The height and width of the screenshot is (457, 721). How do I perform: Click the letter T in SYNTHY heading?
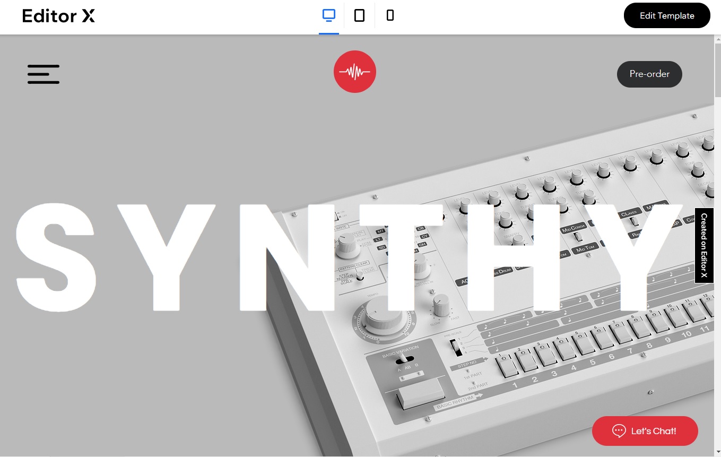point(400,257)
